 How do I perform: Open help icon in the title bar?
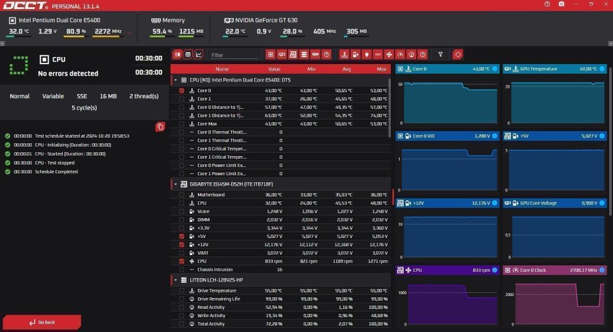point(547,4)
